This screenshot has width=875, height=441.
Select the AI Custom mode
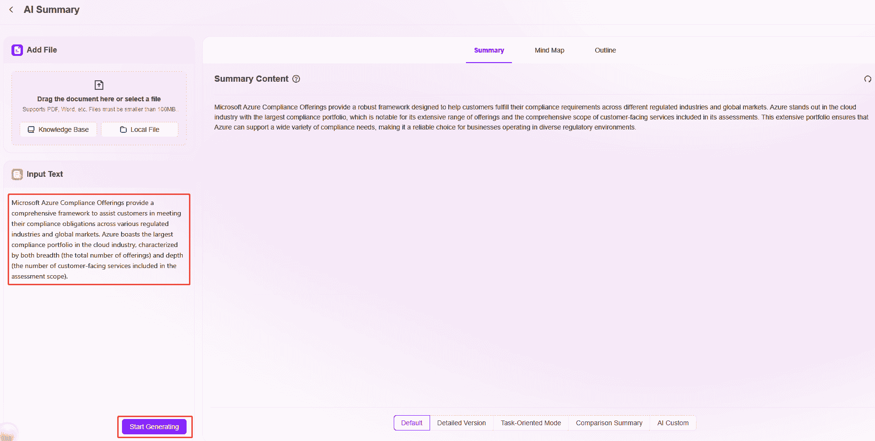point(673,423)
